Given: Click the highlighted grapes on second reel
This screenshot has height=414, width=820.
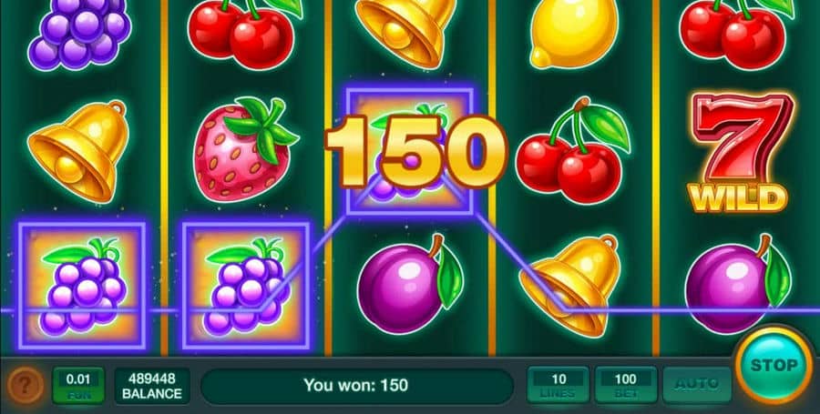Looking at the screenshot, I should [246, 286].
